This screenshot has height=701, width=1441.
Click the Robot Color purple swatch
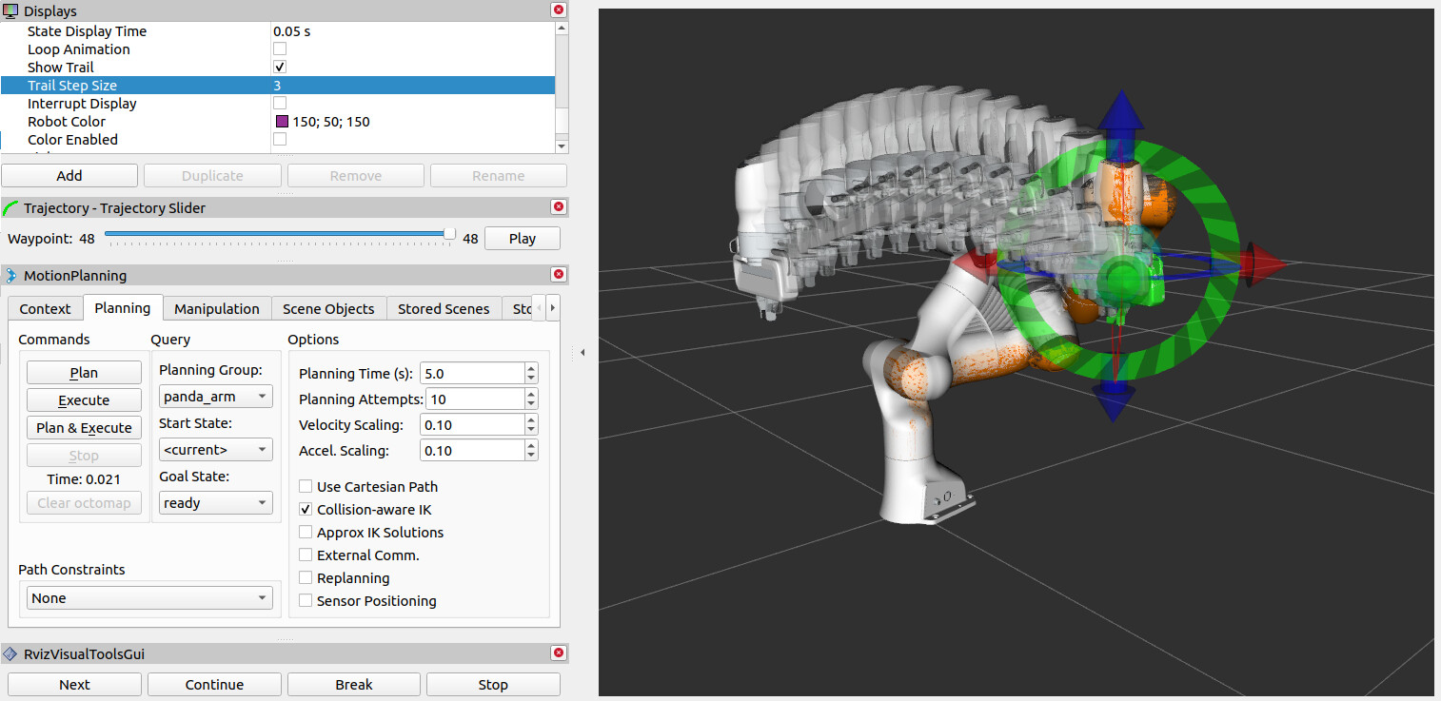pyautogui.click(x=282, y=122)
